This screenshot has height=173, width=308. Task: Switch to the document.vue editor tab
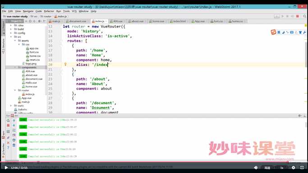(78, 21)
